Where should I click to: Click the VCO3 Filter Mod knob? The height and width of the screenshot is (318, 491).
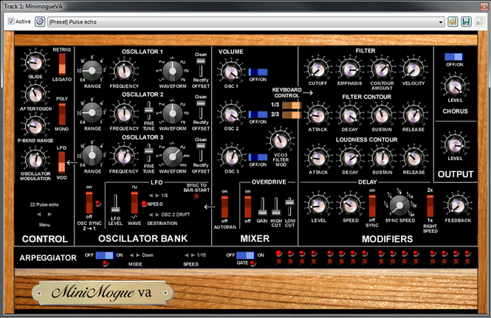(281, 140)
